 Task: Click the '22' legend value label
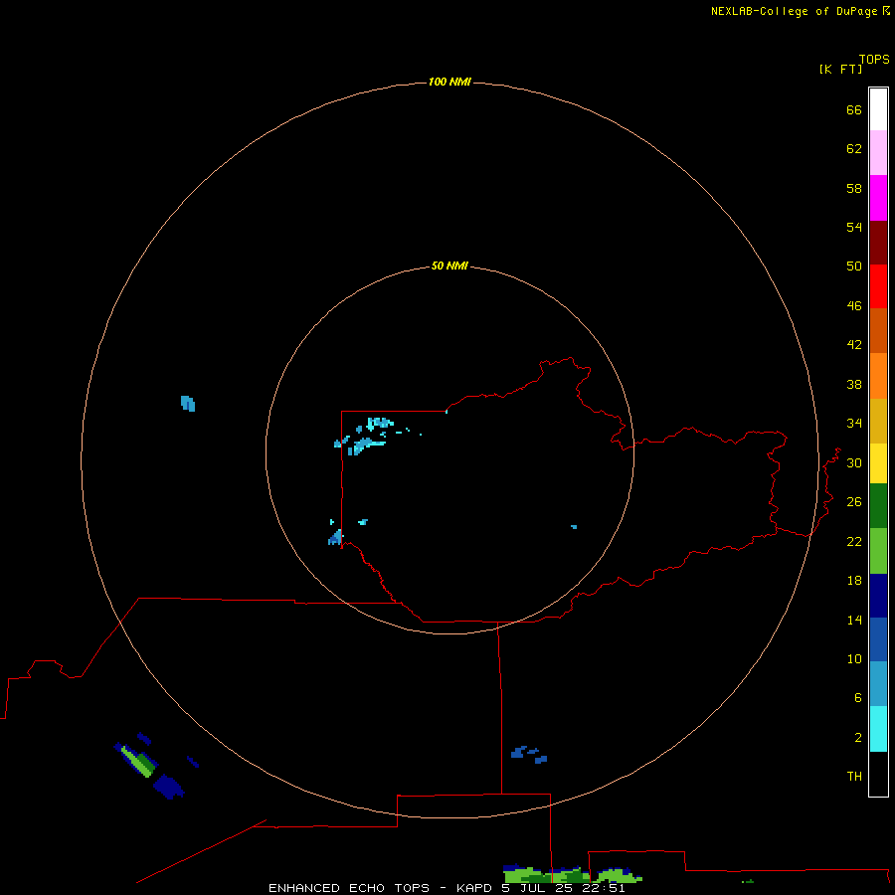click(854, 541)
